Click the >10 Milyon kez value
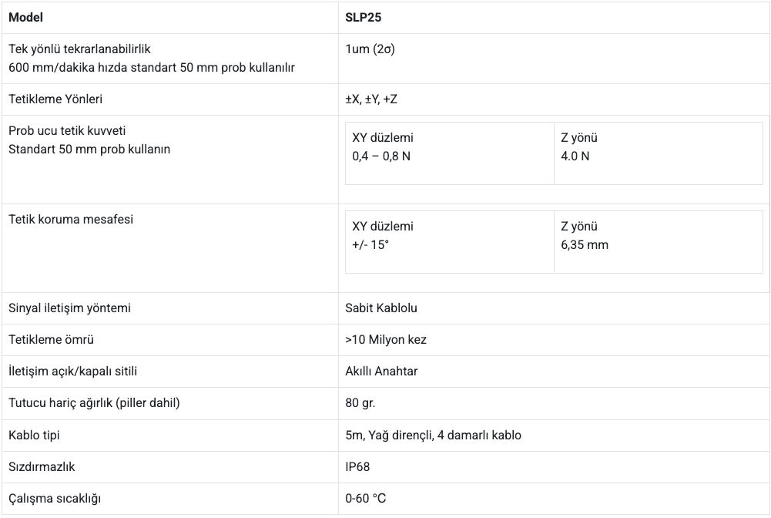 click(386, 340)
